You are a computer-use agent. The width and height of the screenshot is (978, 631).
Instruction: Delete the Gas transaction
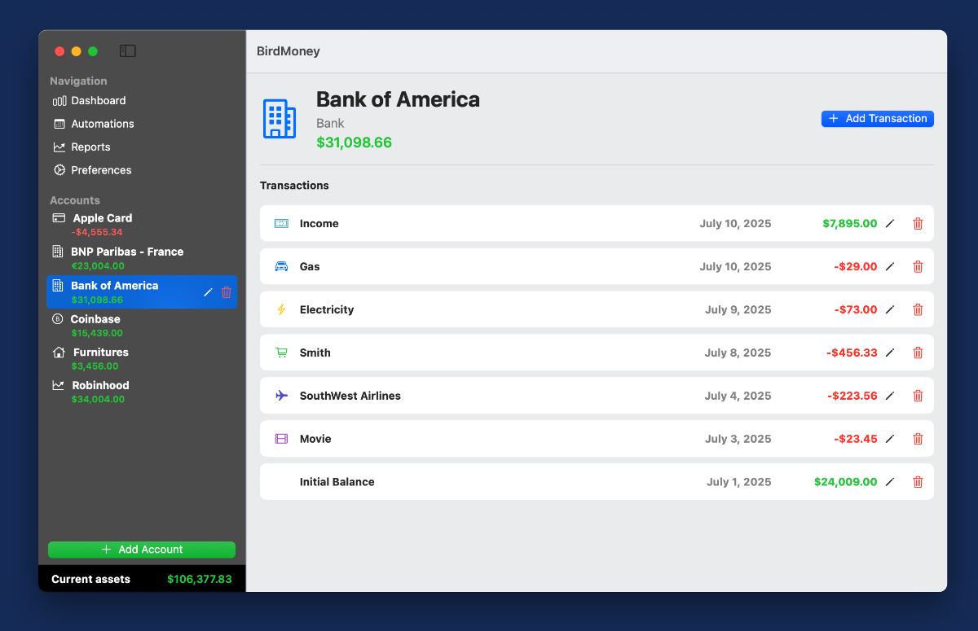tap(918, 266)
